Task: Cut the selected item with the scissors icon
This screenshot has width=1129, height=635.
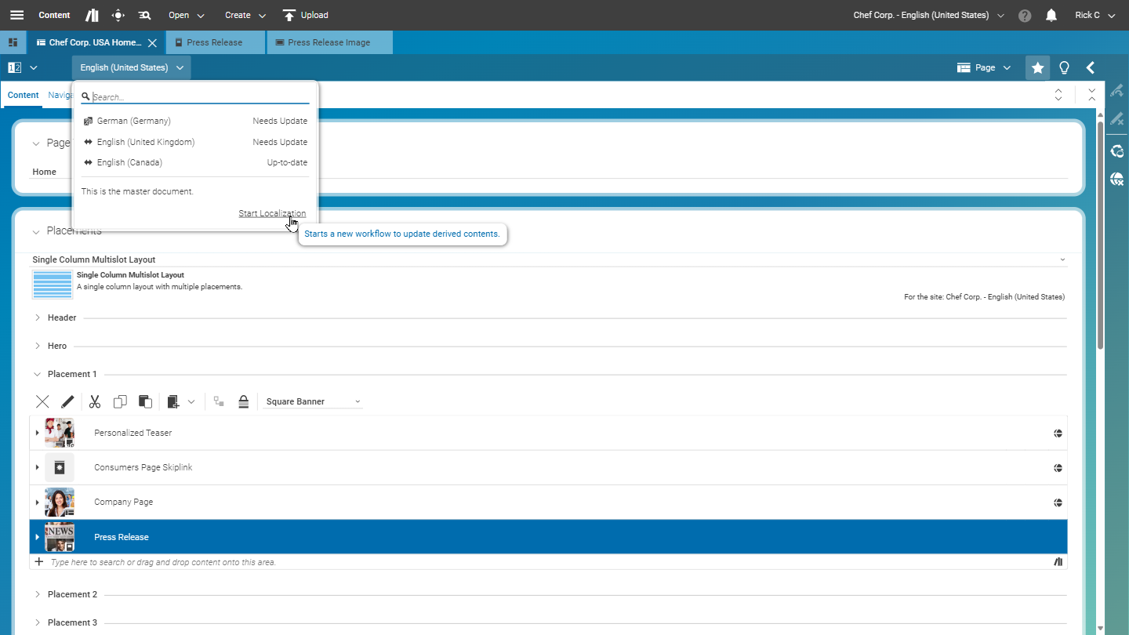Action: point(94,401)
